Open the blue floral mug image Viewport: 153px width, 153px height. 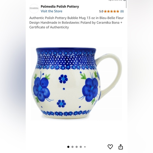pyautogui.click(x=77, y=83)
